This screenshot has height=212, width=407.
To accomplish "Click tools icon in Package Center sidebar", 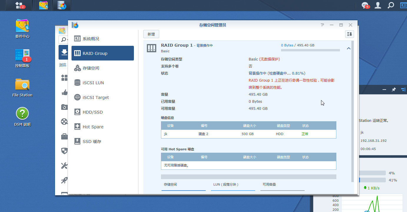I will [64, 166].
